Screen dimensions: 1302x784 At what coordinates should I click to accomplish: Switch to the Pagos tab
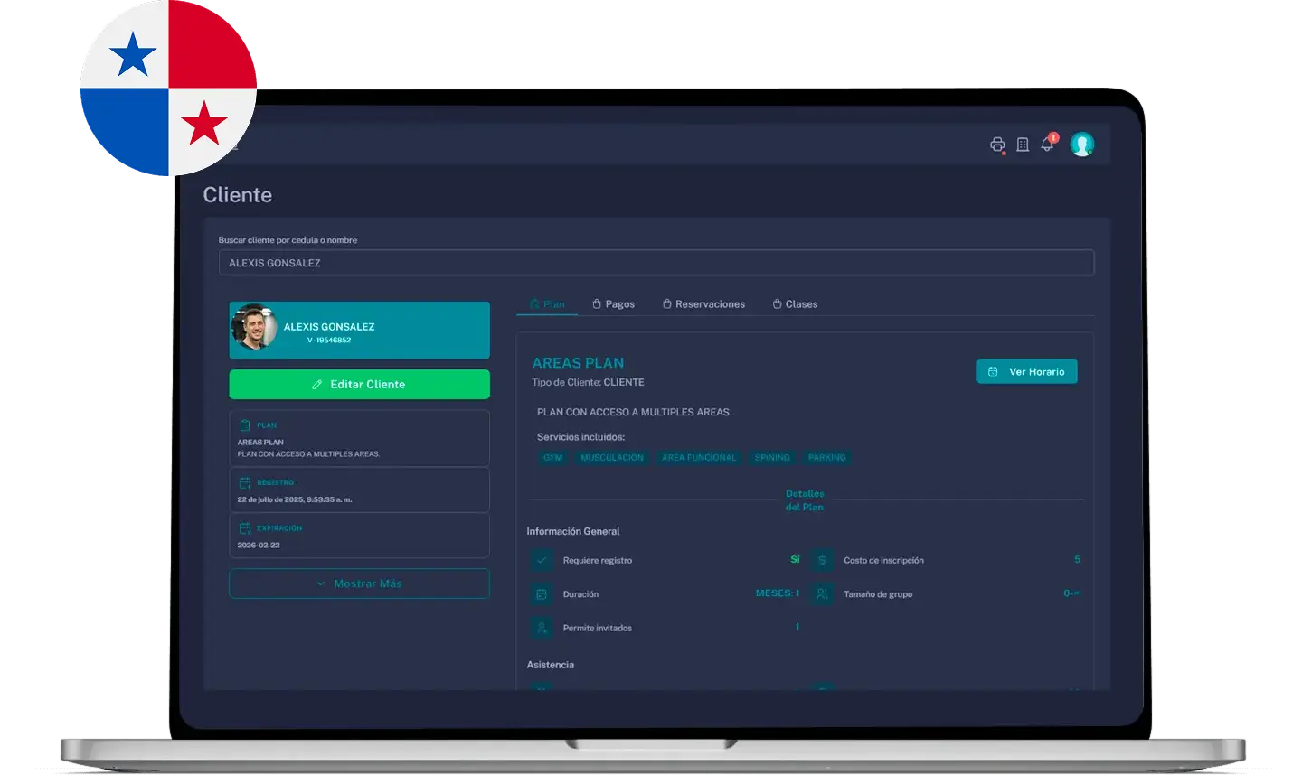pyautogui.click(x=613, y=304)
